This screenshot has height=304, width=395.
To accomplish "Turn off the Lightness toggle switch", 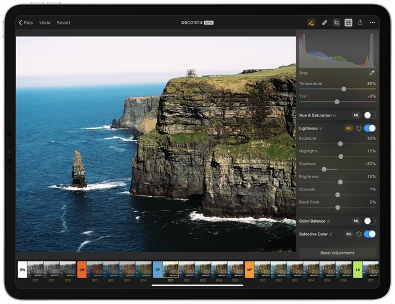I will click(370, 128).
